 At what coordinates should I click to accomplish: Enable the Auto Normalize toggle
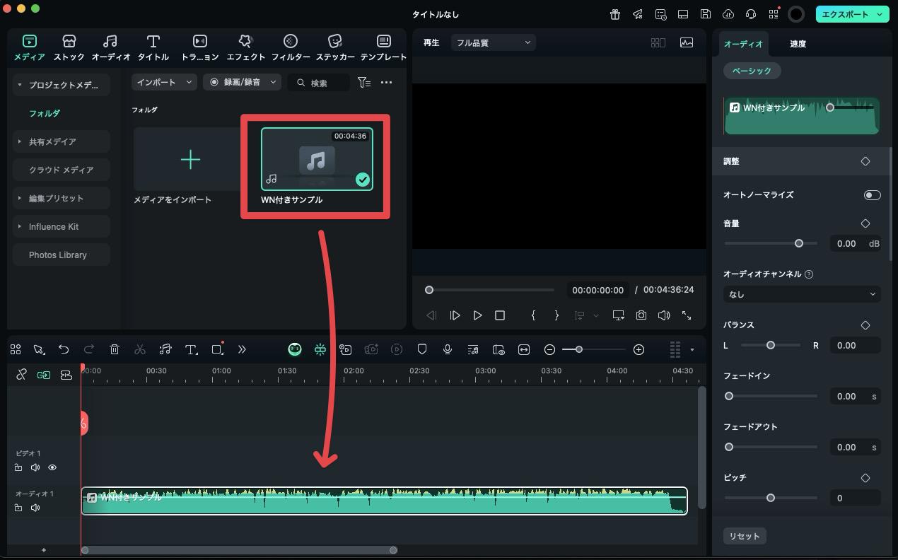(x=872, y=195)
